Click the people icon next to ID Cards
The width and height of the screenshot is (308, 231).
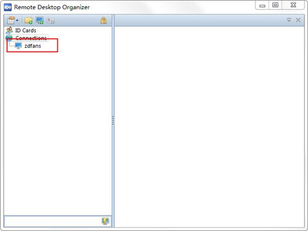coord(9,30)
